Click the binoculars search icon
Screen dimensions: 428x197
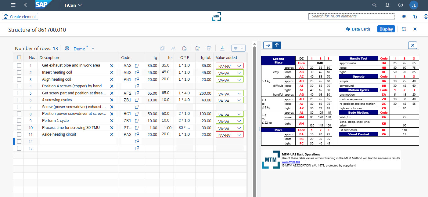pyautogui.click(x=404, y=16)
